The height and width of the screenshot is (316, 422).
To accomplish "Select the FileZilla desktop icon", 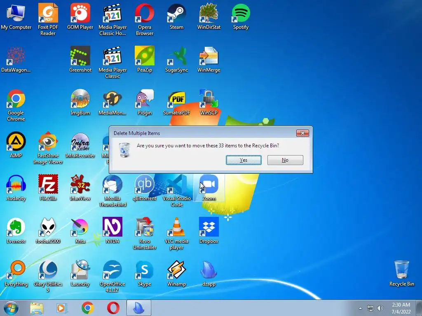I will coord(48,188).
